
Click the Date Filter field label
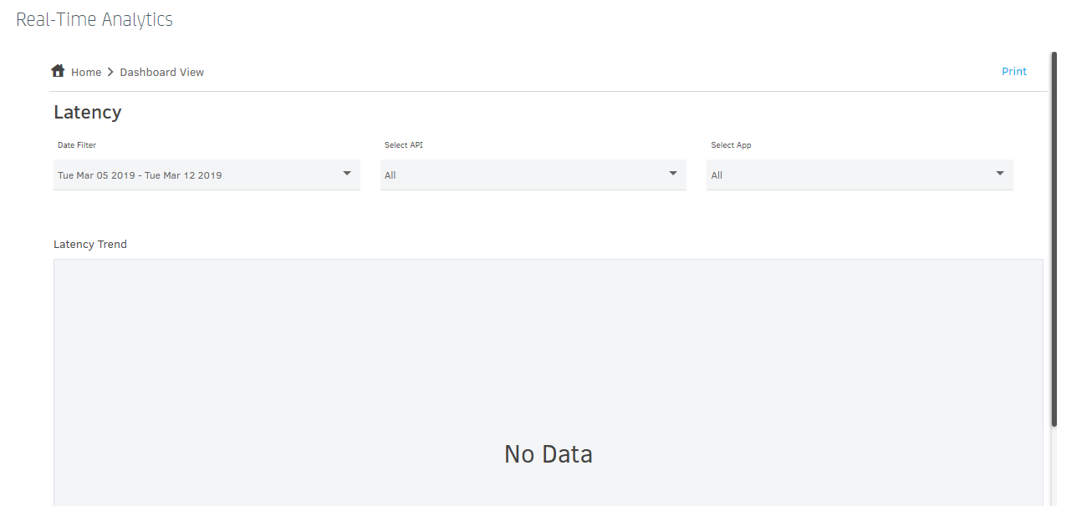pyautogui.click(x=77, y=145)
